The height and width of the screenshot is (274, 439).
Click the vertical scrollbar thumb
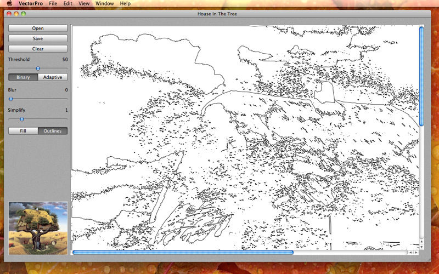421,76
